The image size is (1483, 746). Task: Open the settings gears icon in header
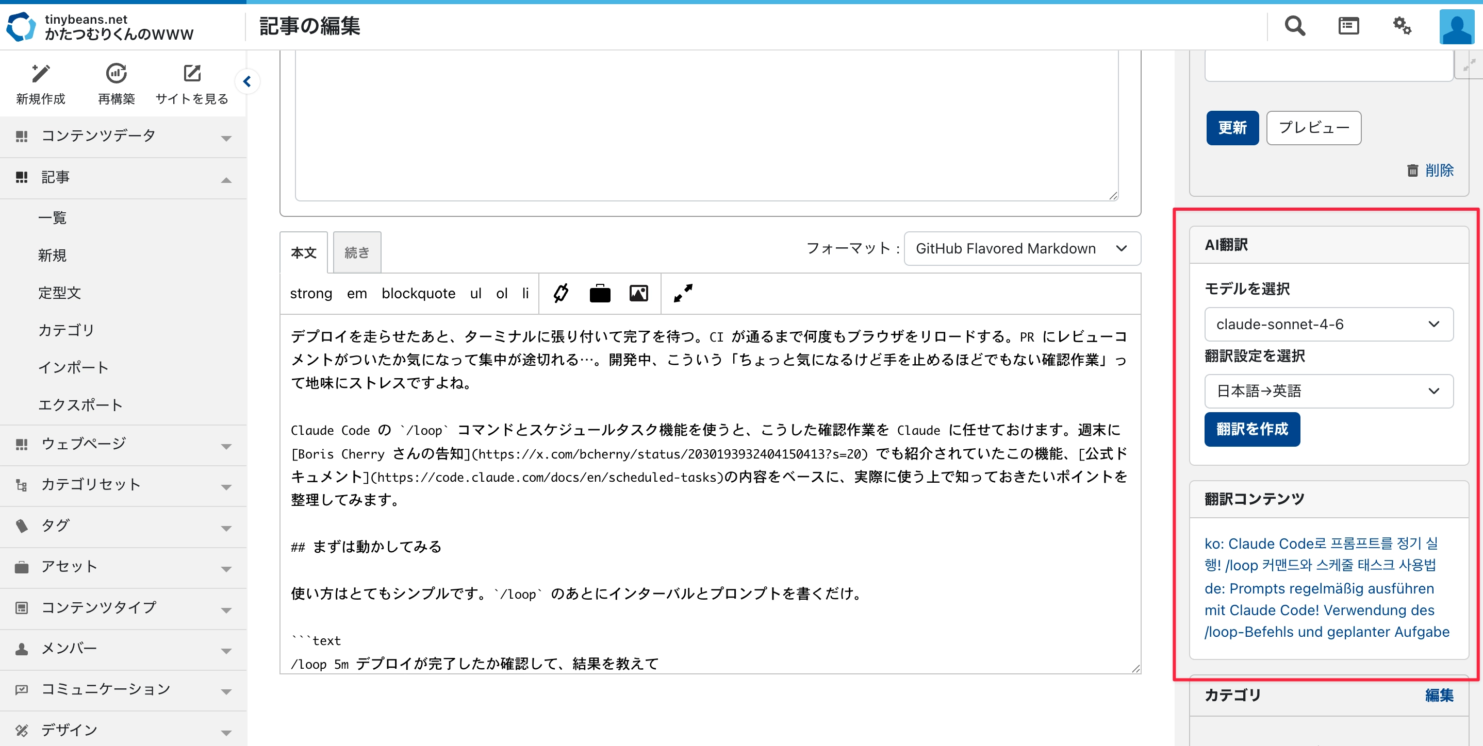point(1402,26)
